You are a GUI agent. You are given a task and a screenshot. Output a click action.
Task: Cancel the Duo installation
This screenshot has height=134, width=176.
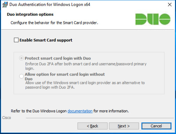pos(156,126)
